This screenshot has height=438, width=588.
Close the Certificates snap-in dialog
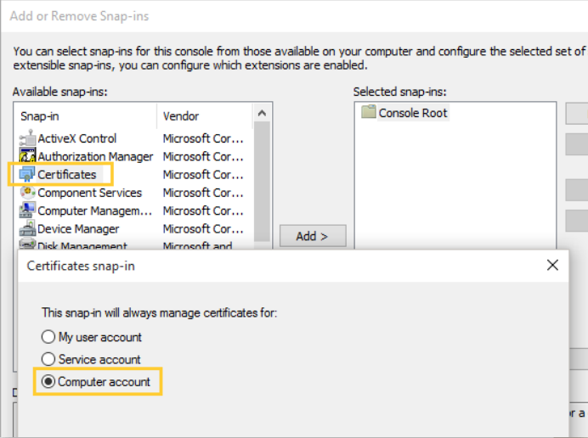pyautogui.click(x=552, y=266)
